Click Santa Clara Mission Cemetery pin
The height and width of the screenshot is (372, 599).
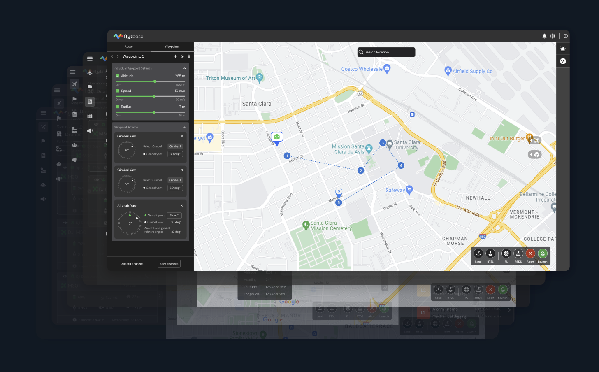pyautogui.click(x=306, y=225)
